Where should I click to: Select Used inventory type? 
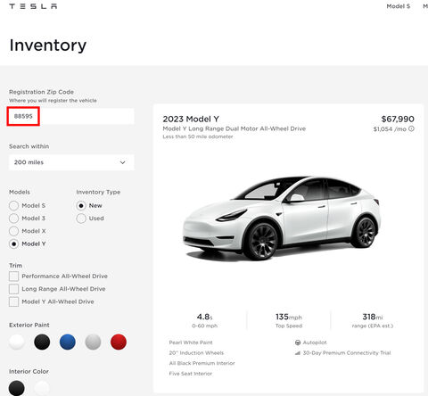pos(81,219)
